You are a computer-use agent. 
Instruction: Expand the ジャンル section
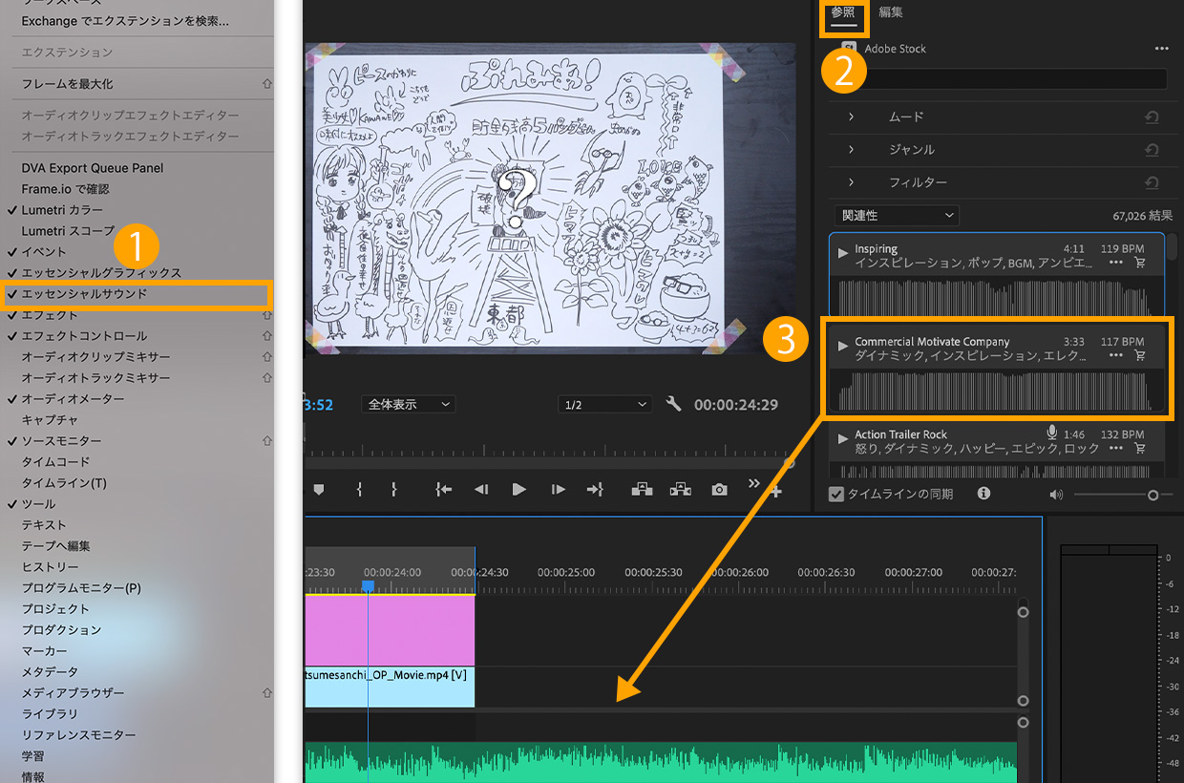tap(851, 150)
